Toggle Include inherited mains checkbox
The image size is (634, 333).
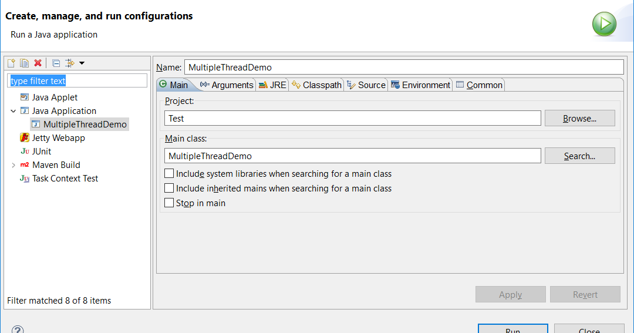point(170,189)
